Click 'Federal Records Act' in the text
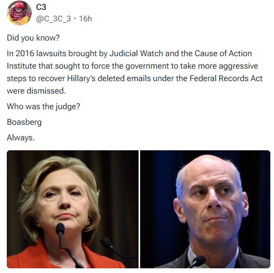This screenshot has width=274, height=273. point(226,79)
